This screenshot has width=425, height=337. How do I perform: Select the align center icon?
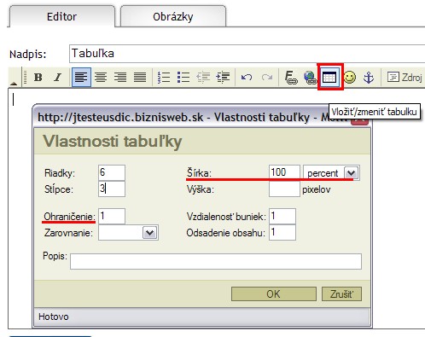(101, 78)
